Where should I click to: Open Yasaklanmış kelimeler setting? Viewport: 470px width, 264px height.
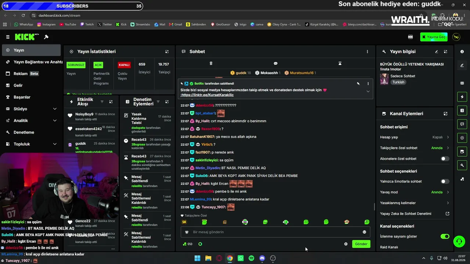415,203
